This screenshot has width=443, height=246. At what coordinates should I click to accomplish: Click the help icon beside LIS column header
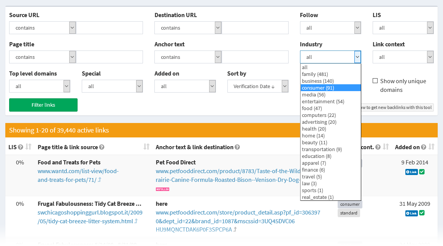point(21,147)
